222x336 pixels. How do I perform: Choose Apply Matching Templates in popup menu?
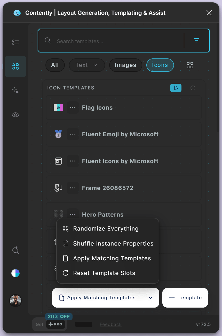click(x=108, y=258)
